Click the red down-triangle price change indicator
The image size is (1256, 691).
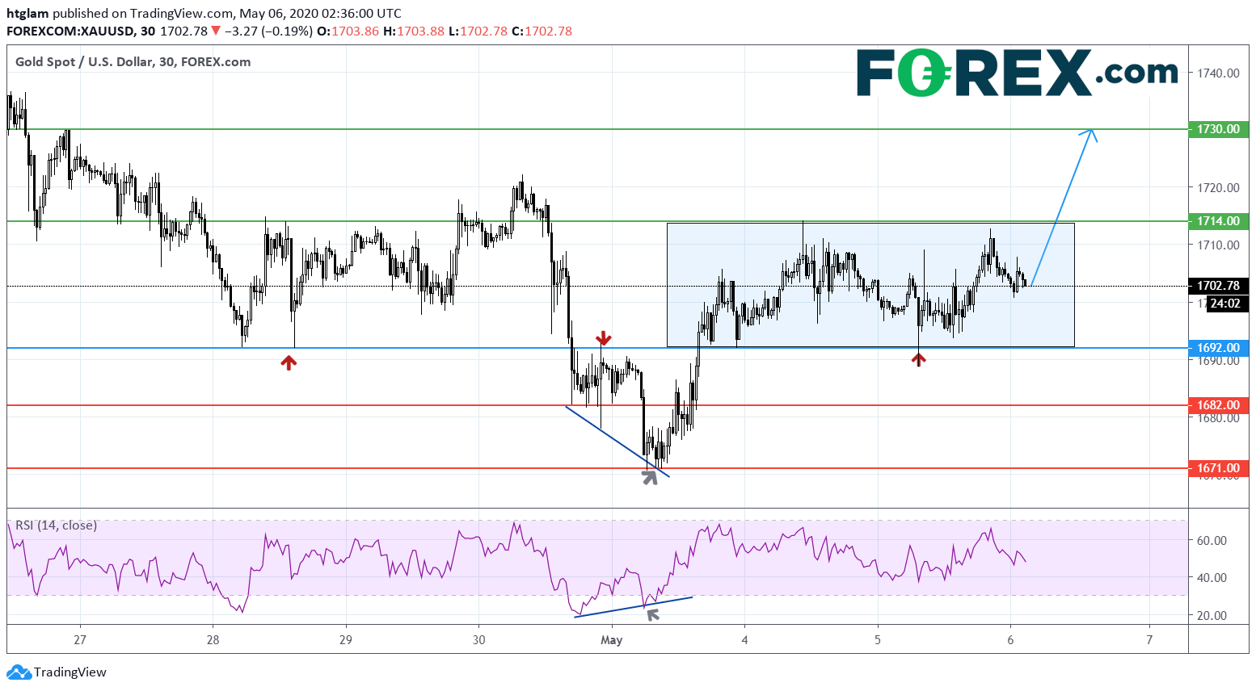coord(216,31)
